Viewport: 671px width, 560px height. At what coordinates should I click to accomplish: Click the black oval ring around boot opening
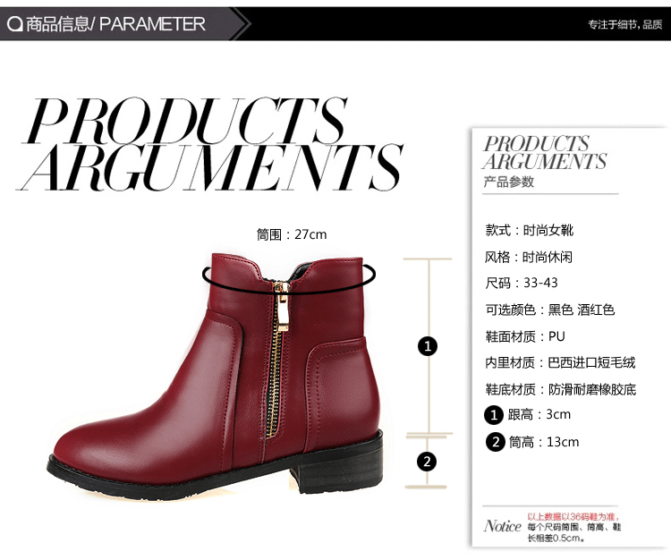tap(289, 276)
